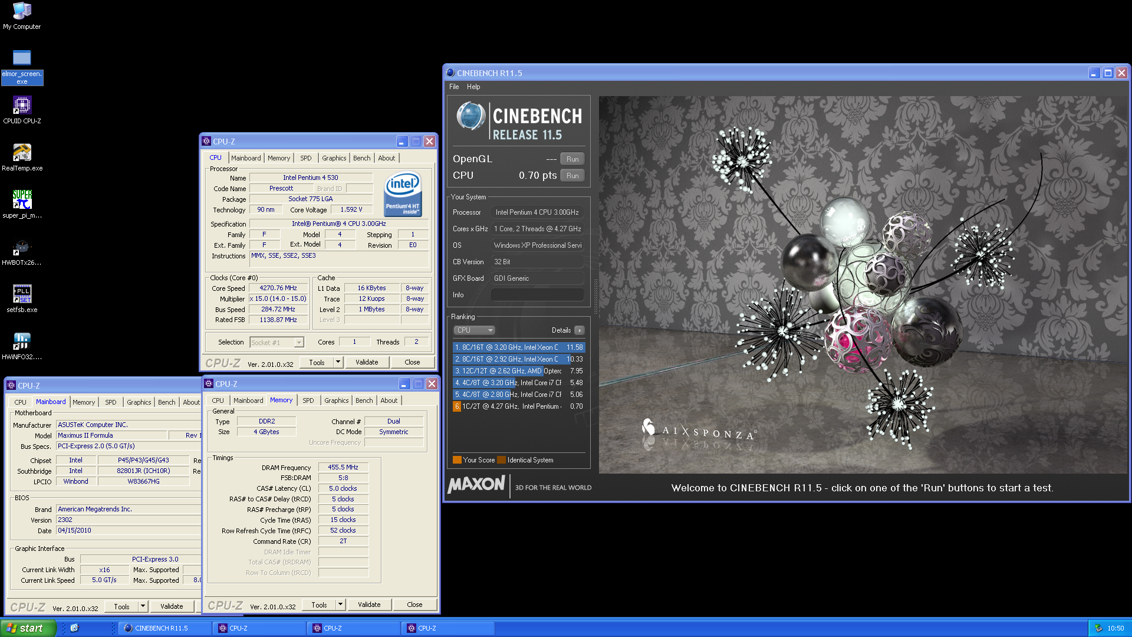1132x637 pixels.
Task: Click the Mainboard CPU-Z window title icon
Action: click(11, 385)
